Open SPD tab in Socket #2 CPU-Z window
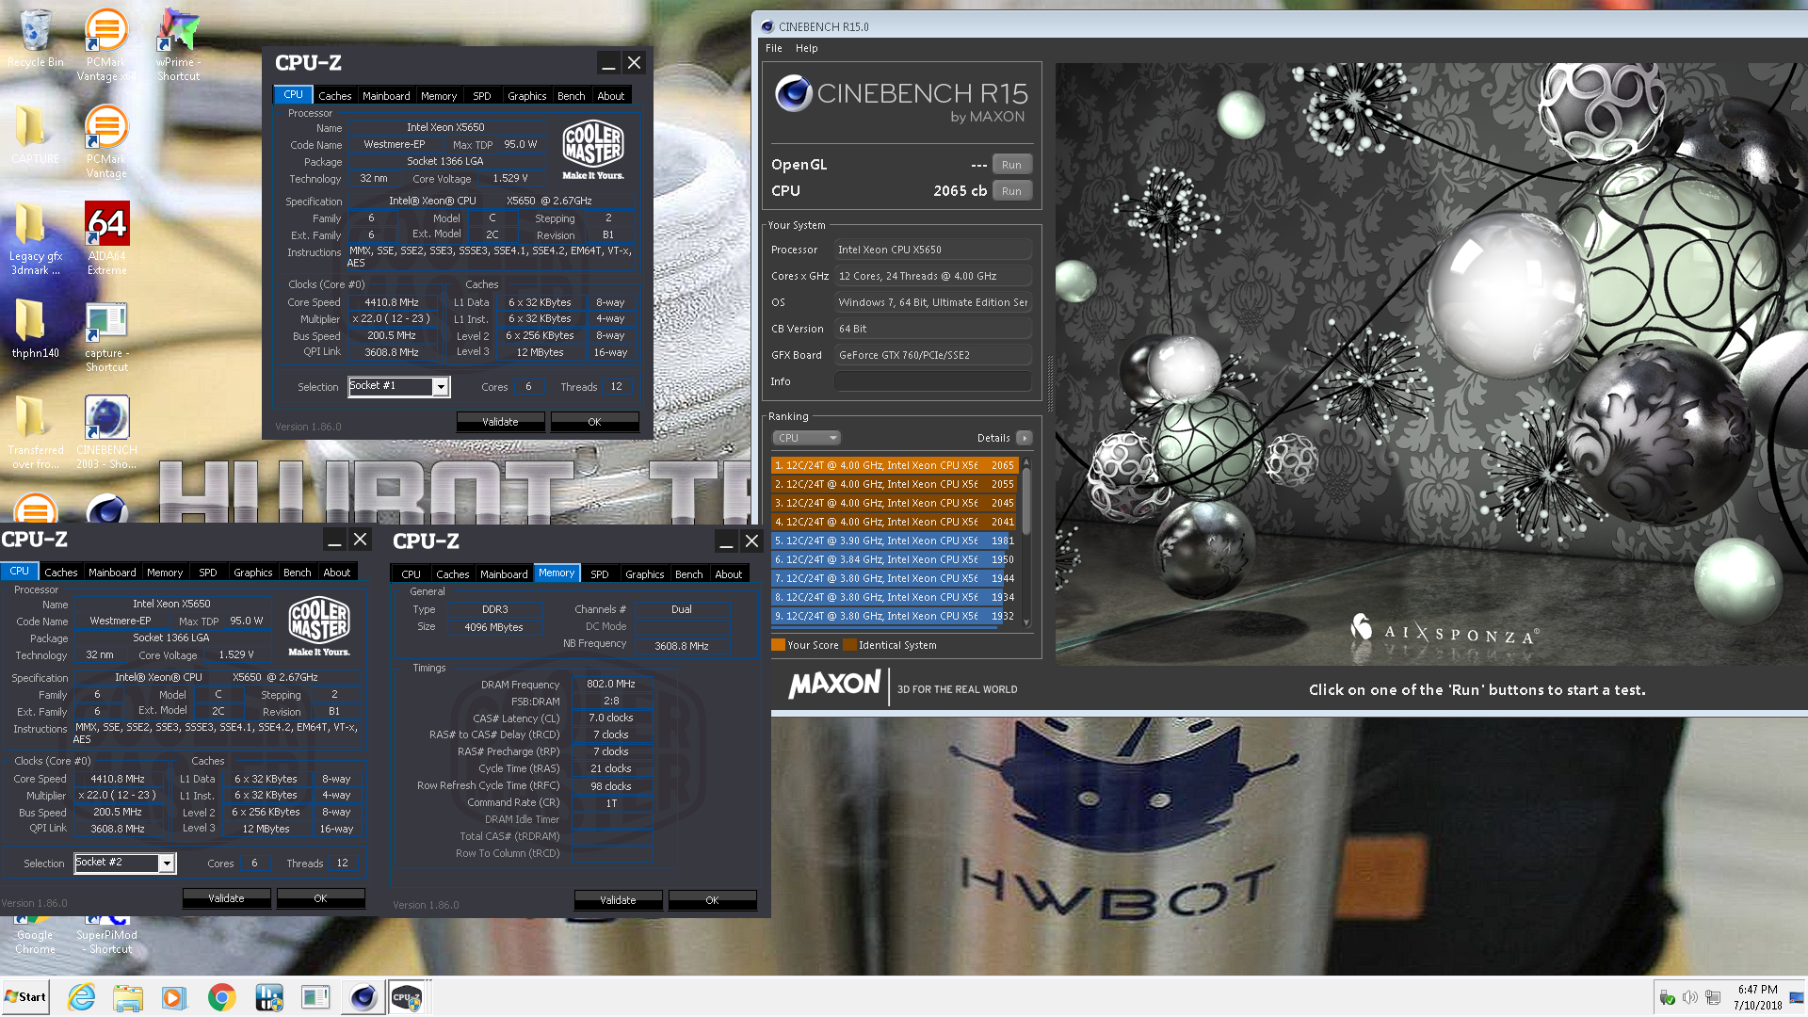This screenshot has width=1808, height=1017. click(x=208, y=573)
